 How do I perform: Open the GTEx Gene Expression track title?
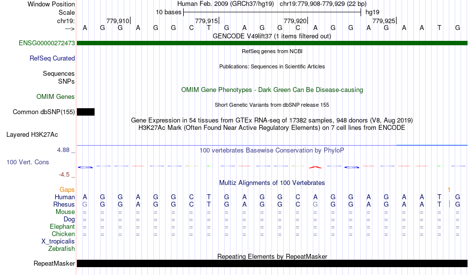(x=271, y=120)
